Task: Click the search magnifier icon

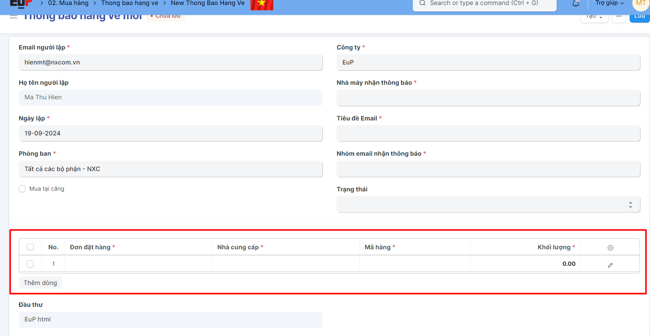Action: (422, 3)
